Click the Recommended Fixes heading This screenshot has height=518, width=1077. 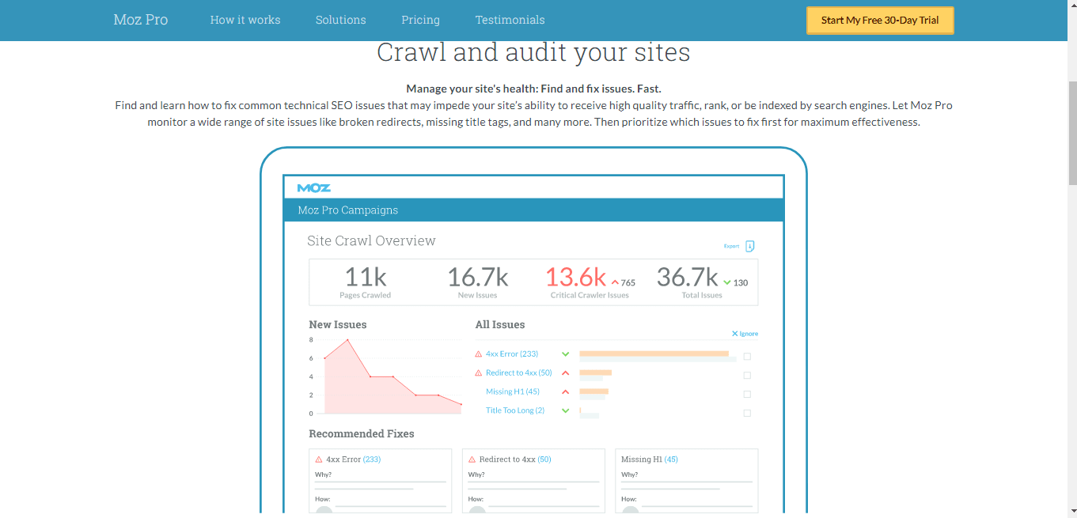point(362,433)
